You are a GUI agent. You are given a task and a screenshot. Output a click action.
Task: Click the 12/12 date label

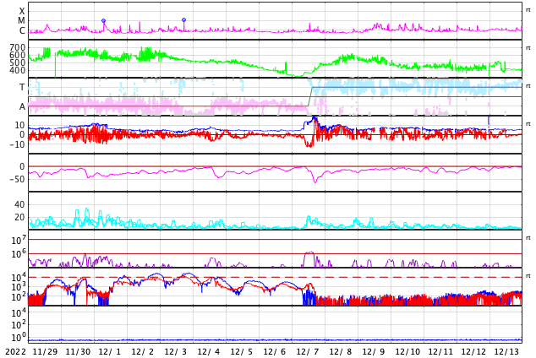473,352
